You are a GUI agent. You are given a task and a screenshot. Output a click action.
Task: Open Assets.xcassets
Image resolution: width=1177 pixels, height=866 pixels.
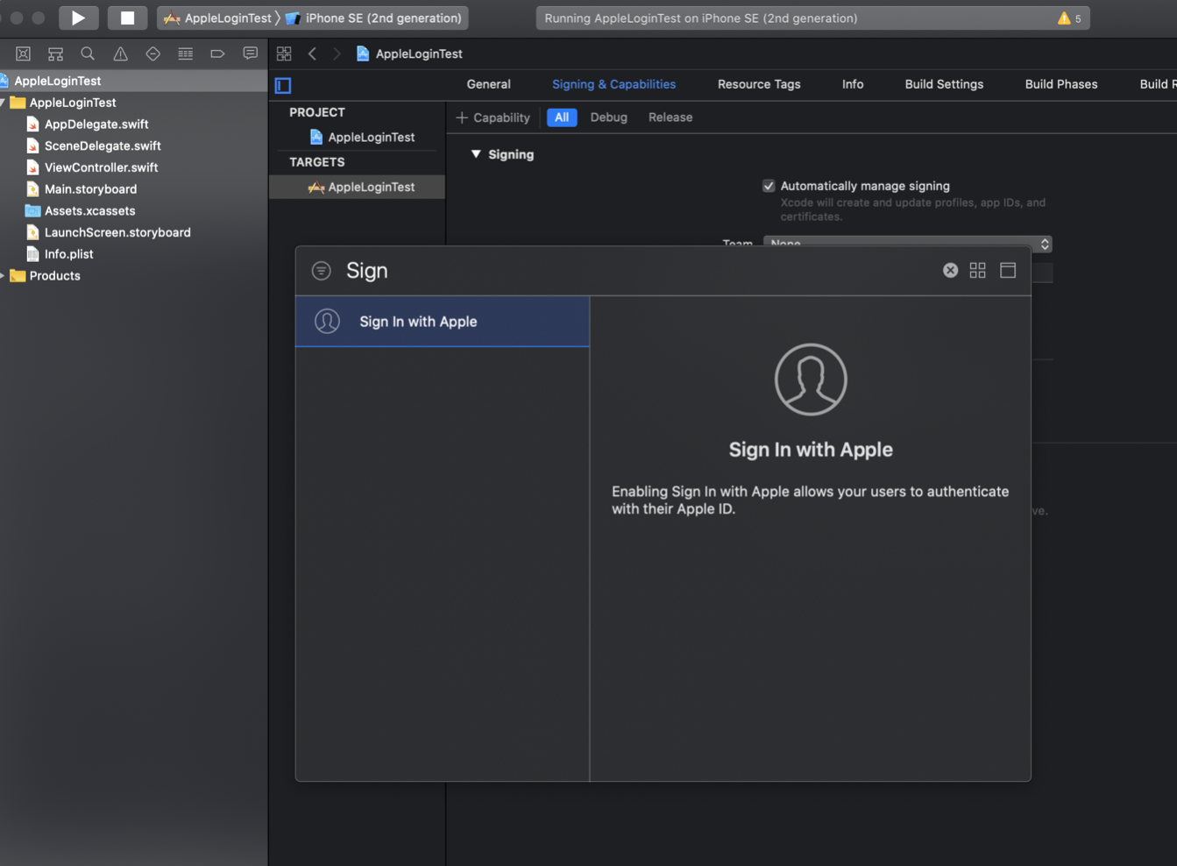(89, 210)
